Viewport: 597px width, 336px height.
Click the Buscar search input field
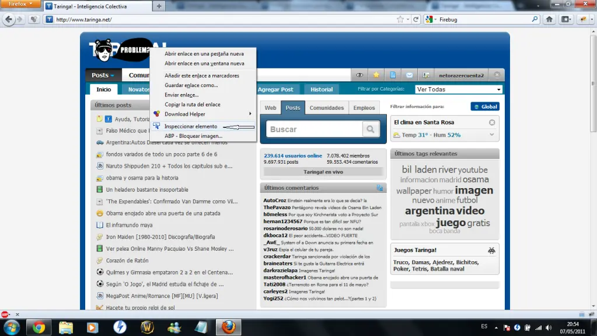(315, 129)
